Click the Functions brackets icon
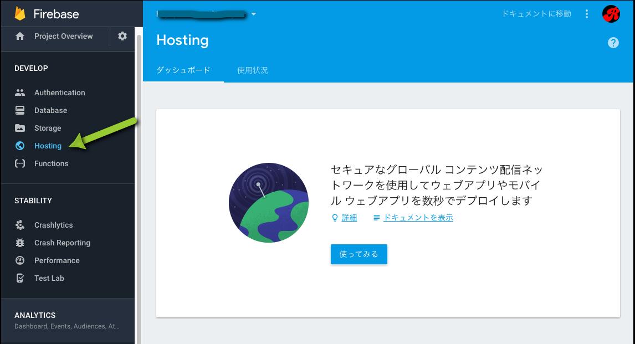The image size is (635, 344). click(20, 163)
